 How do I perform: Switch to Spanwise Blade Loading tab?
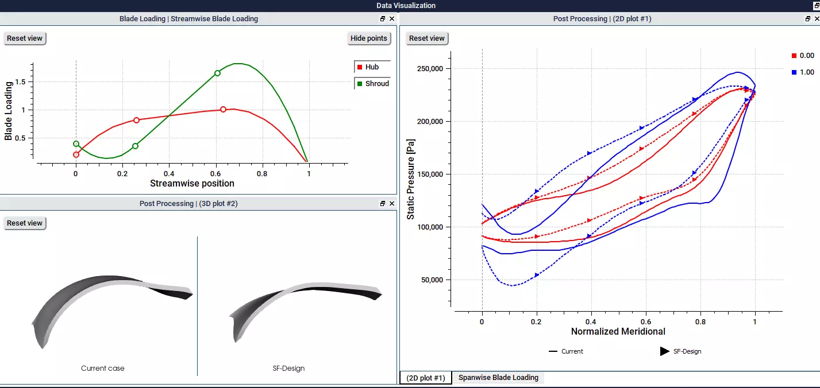[498, 378]
